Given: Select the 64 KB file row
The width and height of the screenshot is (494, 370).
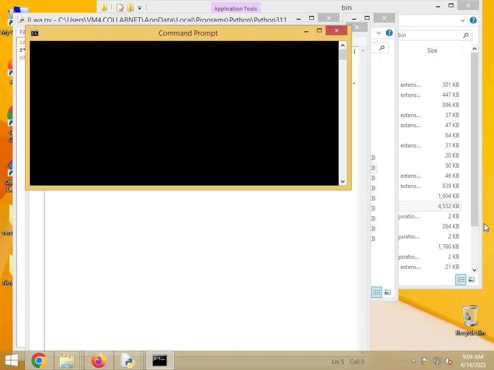Looking at the screenshot, I should click(429, 135).
